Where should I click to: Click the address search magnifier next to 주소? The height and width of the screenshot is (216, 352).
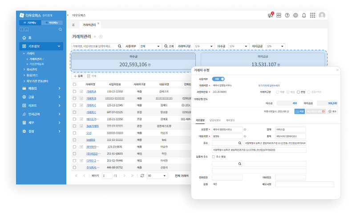(x=240, y=143)
